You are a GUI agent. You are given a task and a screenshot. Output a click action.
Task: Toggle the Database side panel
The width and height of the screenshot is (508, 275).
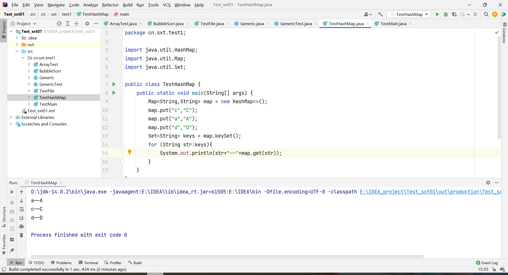(x=504, y=33)
